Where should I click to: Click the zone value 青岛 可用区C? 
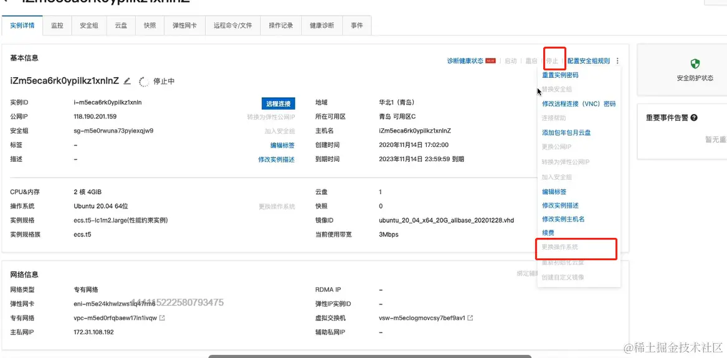tap(397, 116)
